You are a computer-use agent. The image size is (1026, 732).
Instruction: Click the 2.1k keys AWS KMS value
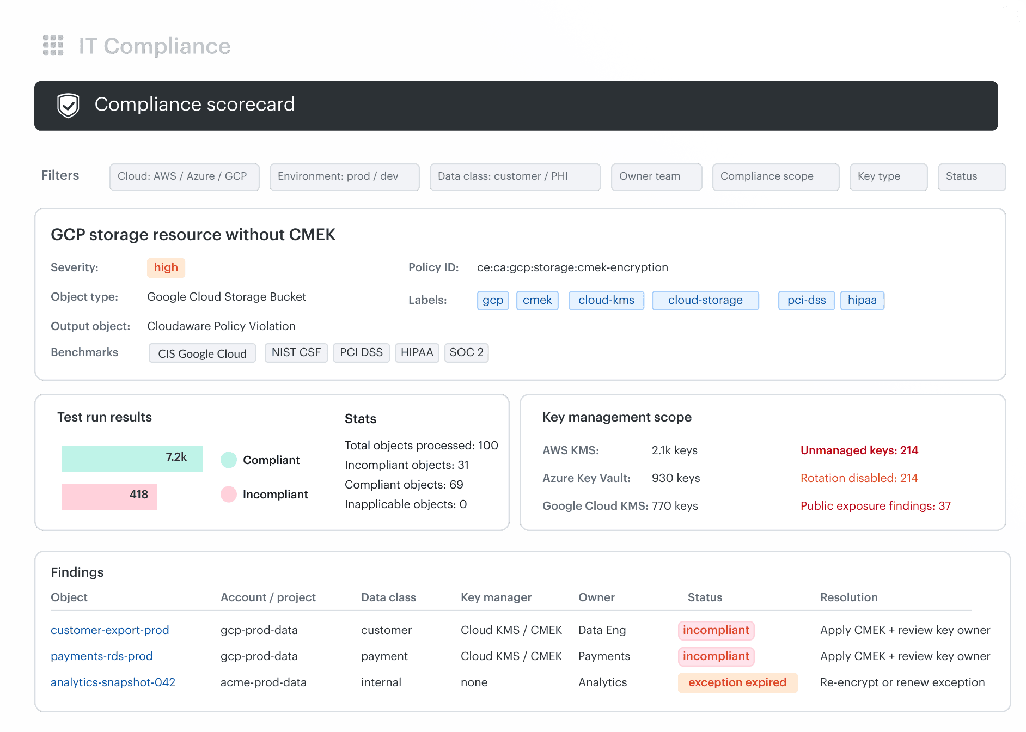click(x=675, y=450)
